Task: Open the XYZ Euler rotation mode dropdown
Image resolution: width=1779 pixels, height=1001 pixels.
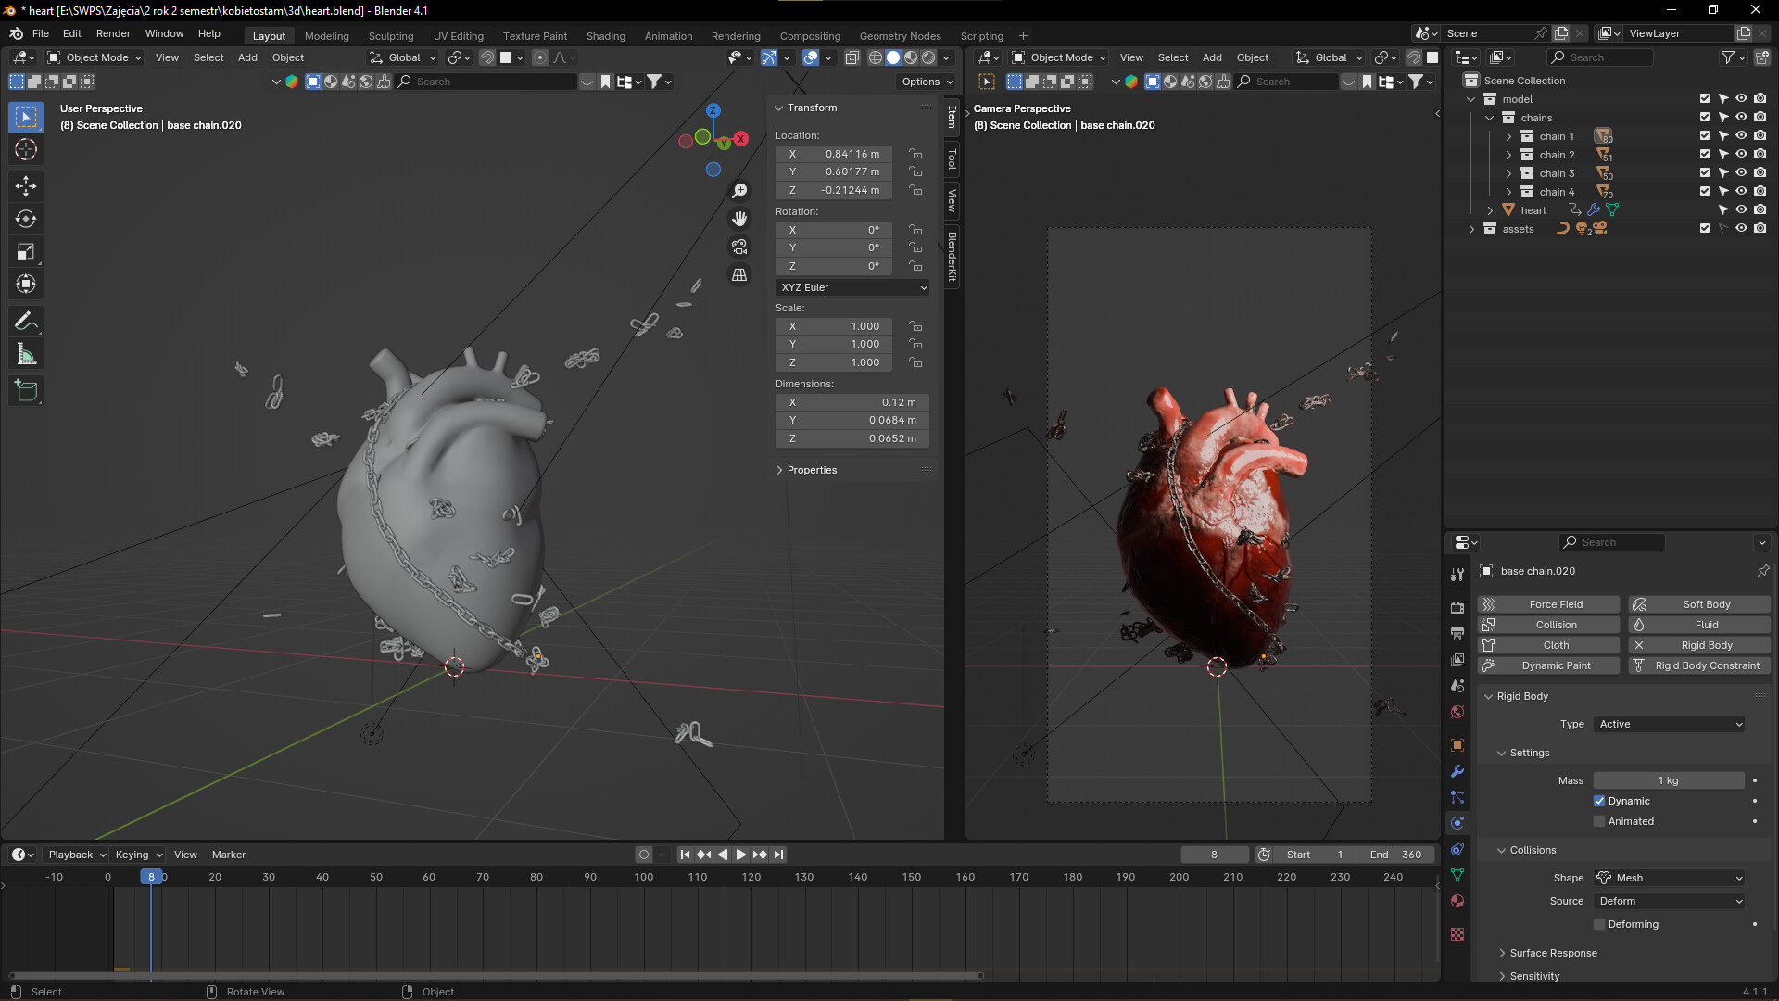Action: pyautogui.click(x=852, y=287)
